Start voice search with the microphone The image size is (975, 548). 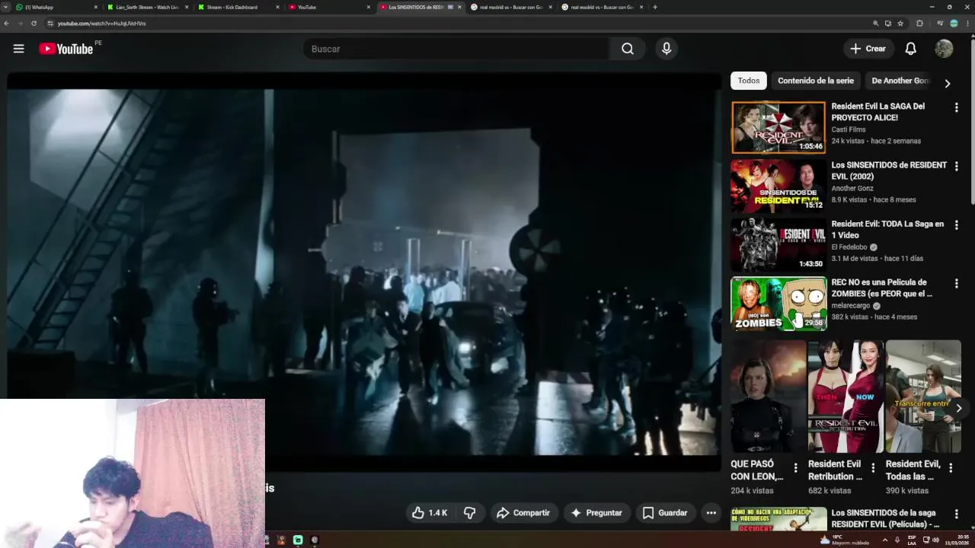pos(667,49)
